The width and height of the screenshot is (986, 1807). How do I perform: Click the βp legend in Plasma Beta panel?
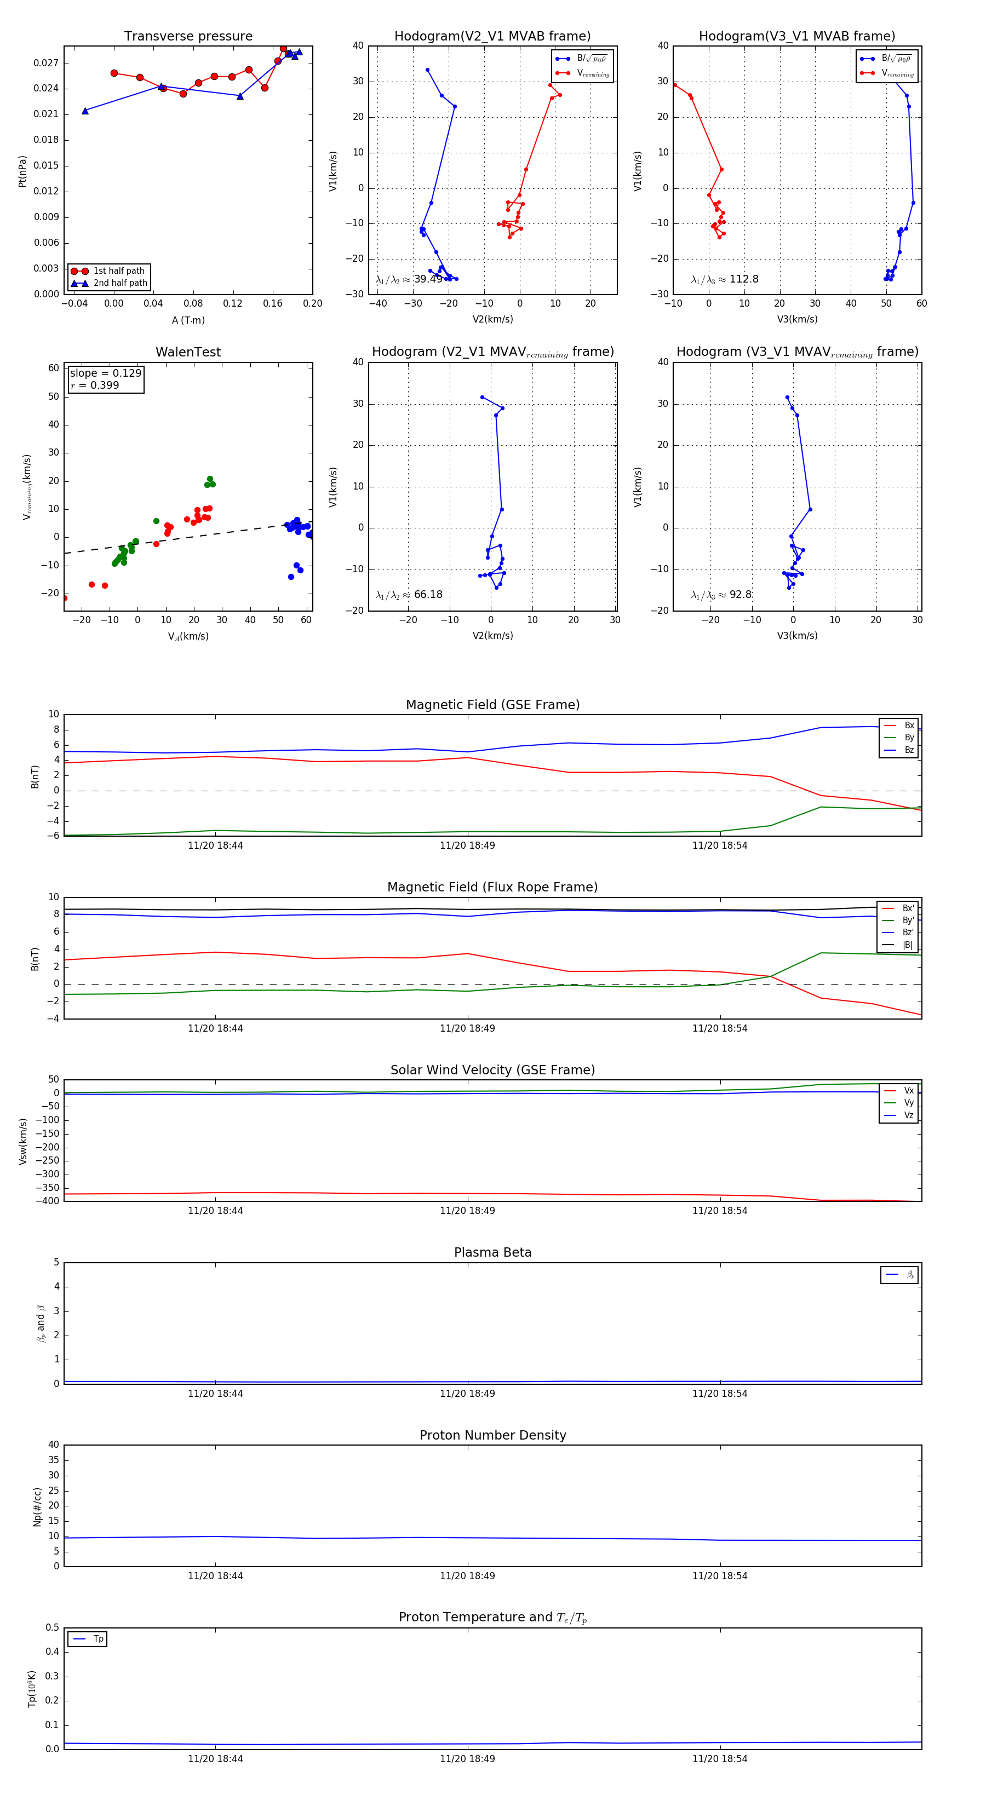coord(899,1275)
